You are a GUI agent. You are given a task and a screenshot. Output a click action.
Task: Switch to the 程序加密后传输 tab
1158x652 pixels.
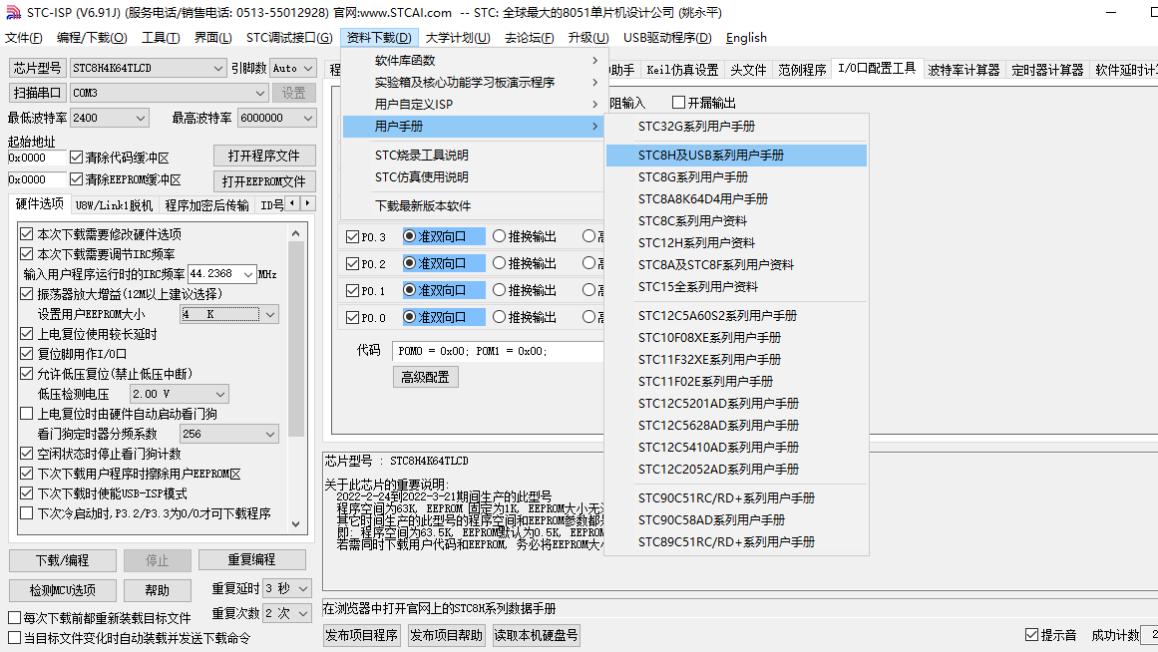pyautogui.click(x=206, y=205)
